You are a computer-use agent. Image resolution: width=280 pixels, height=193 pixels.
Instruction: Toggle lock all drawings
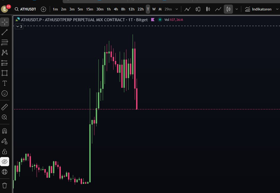coord(5,151)
